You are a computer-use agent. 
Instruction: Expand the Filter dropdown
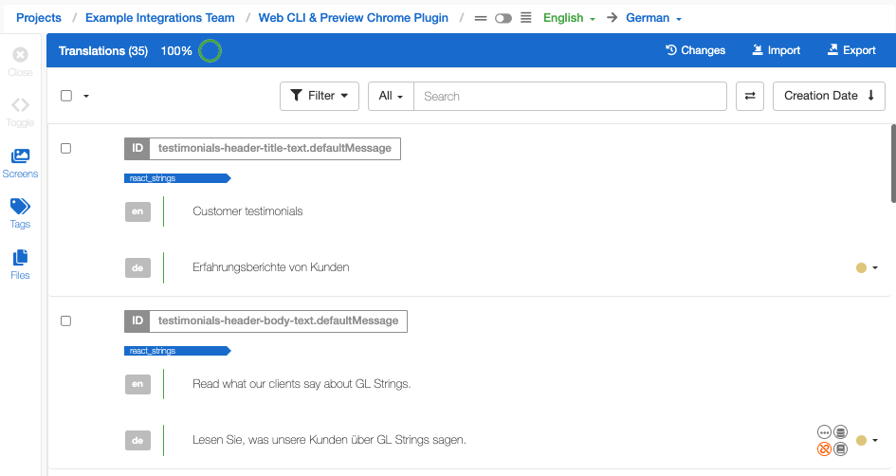[320, 96]
